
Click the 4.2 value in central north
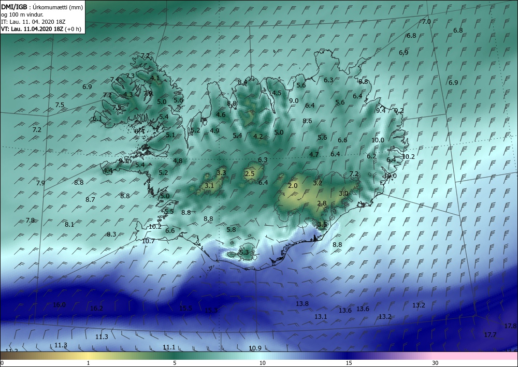click(x=258, y=136)
